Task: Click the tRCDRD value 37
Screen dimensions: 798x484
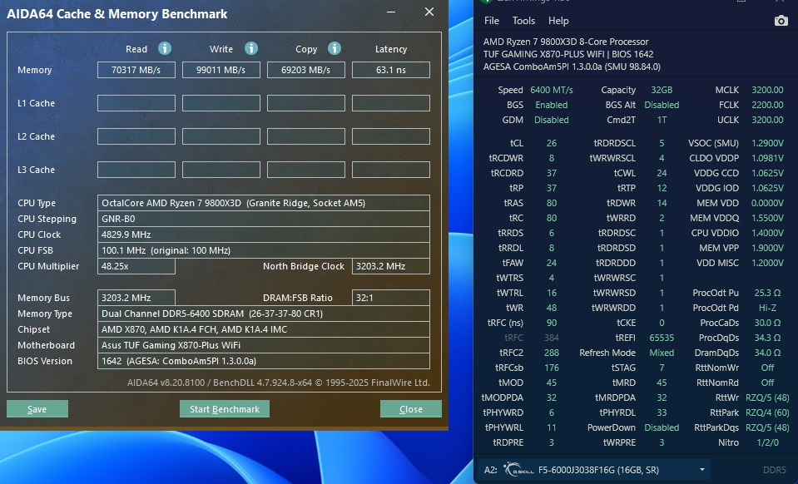Action: coord(551,173)
